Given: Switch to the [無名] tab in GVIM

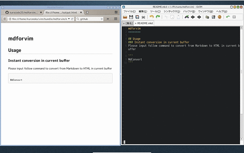Looking at the screenshot, I should (x=128, y=23).
